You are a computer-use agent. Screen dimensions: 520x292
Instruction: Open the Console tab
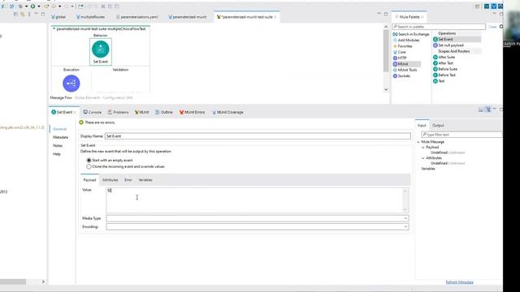[x=93, y=112]
